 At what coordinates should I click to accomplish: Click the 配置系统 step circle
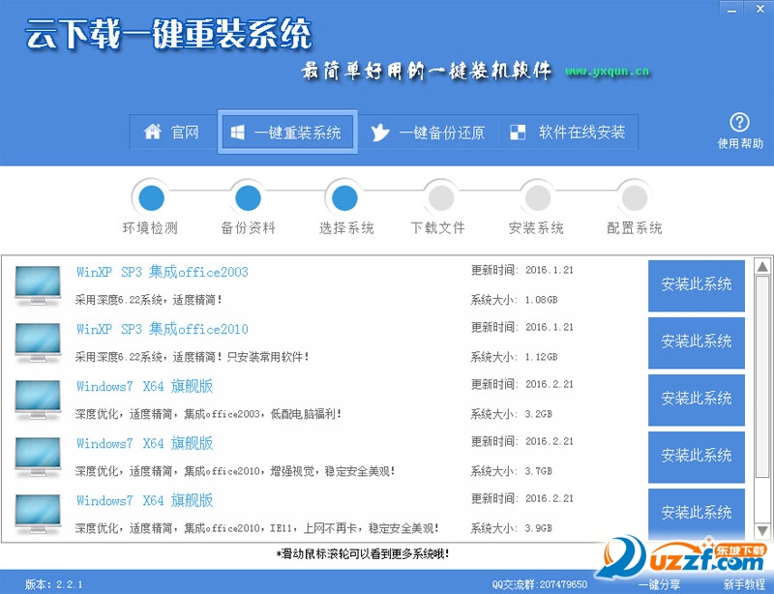[635, 198]
